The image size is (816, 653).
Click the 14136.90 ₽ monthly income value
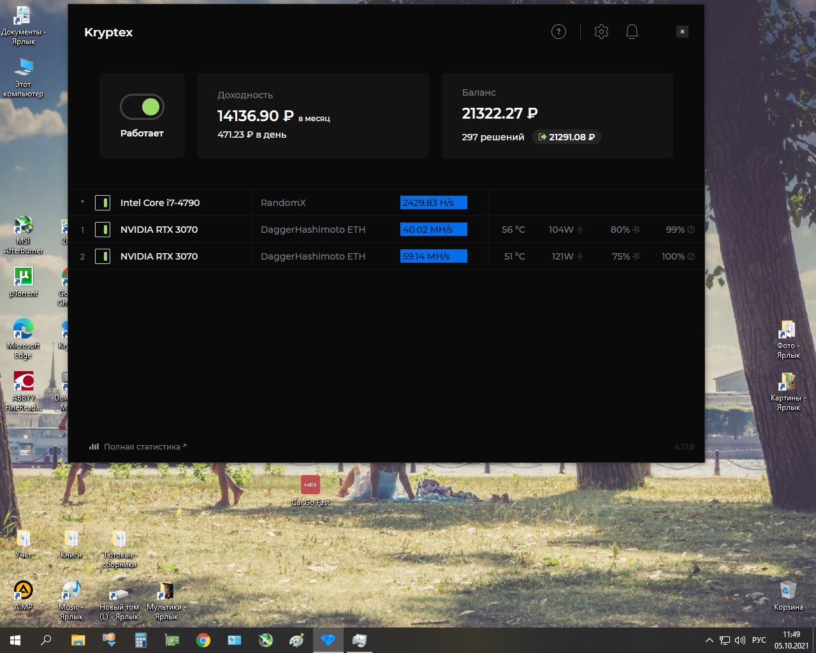click(x=256, y=116)
